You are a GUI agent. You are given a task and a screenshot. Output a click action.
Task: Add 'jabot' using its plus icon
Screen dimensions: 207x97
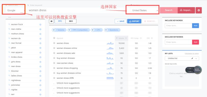[40, 48]
